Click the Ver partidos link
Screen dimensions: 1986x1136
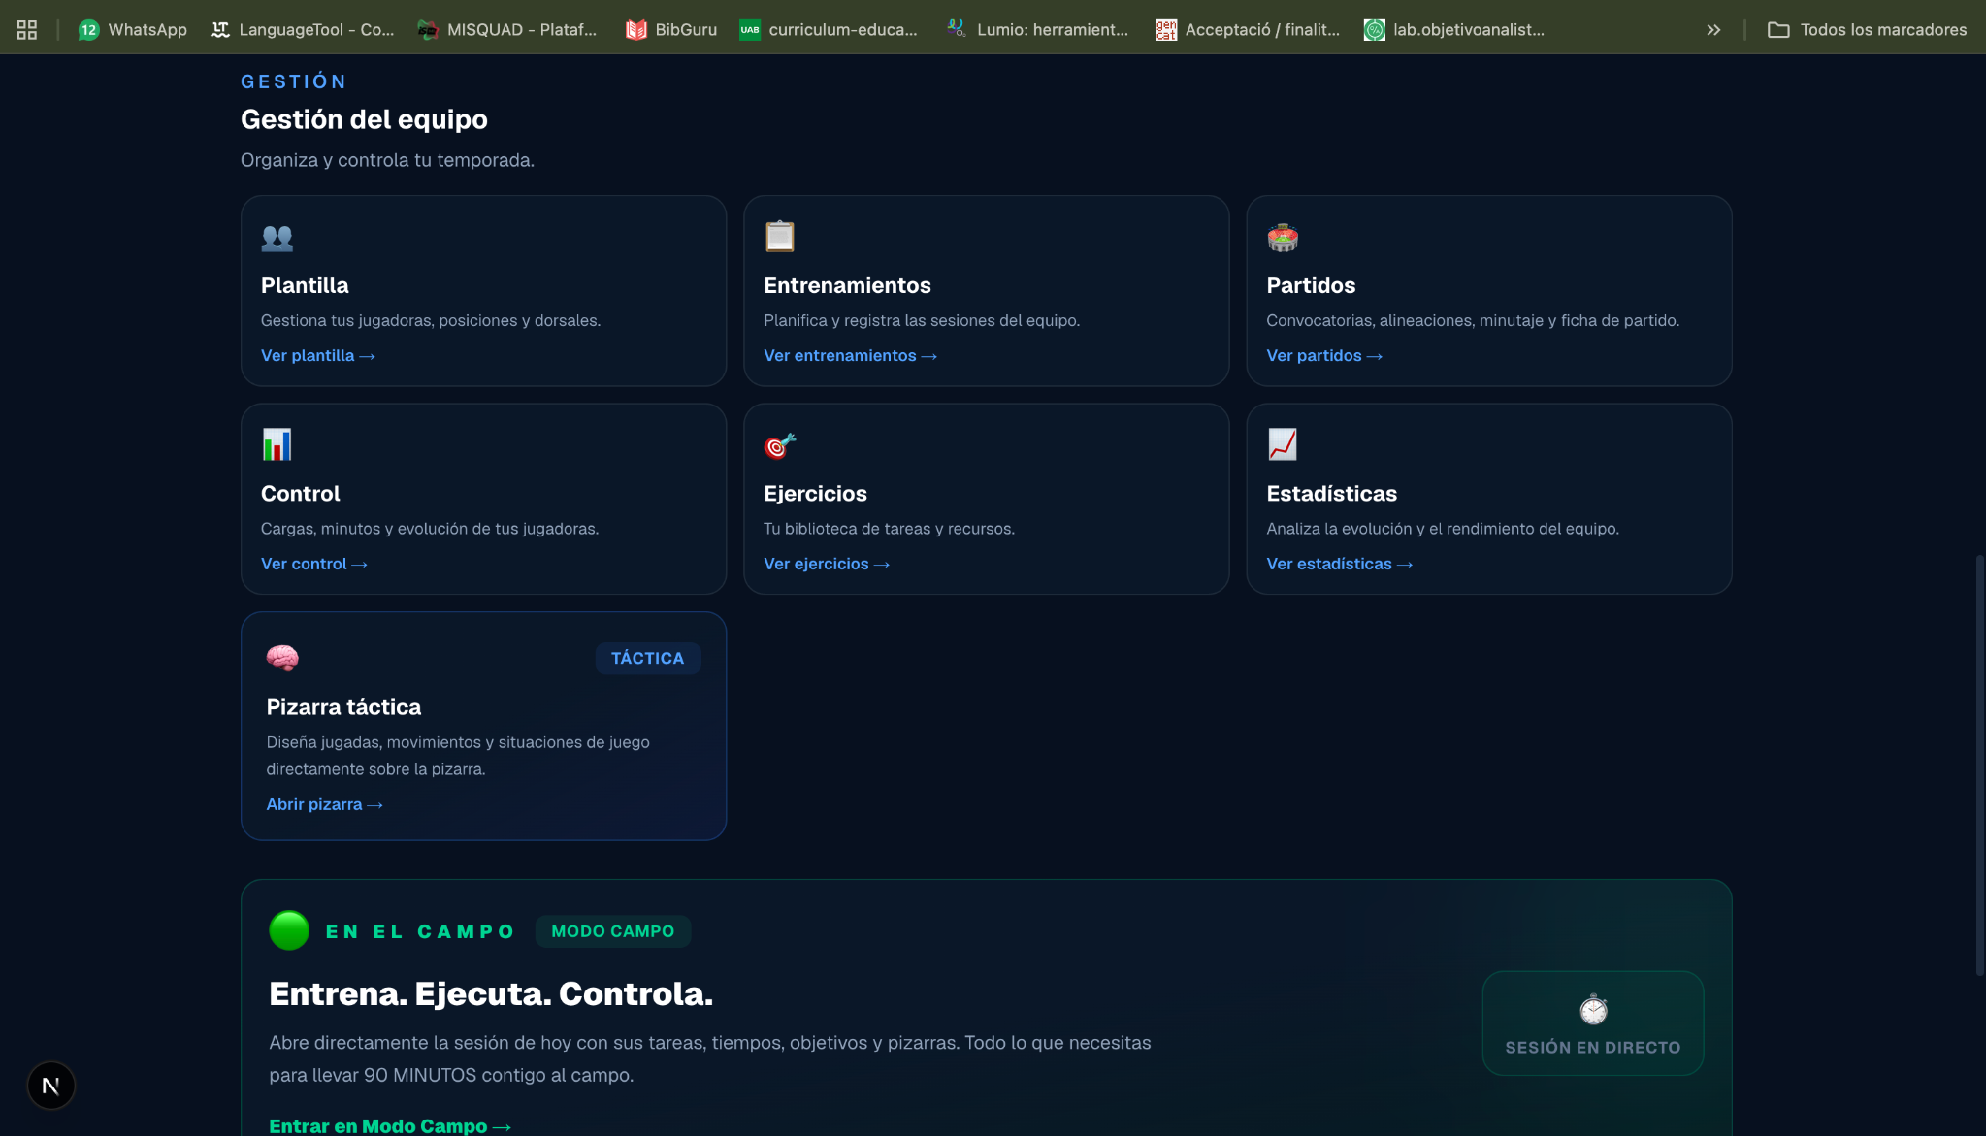click(1324, 355)
